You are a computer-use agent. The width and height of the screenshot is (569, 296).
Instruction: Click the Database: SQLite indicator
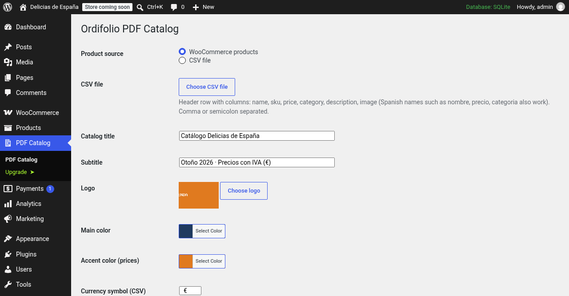point(488,7)
